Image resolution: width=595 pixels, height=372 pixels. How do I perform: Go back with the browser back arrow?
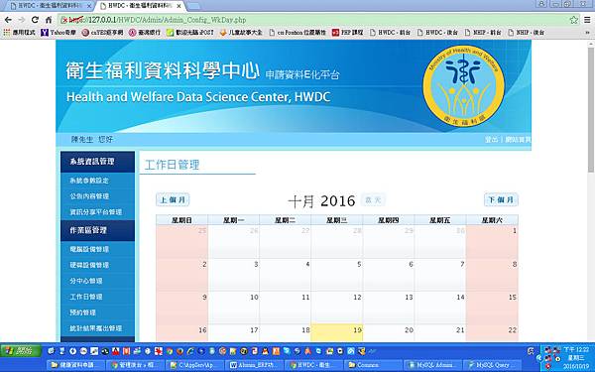click(x=8, y=20)
